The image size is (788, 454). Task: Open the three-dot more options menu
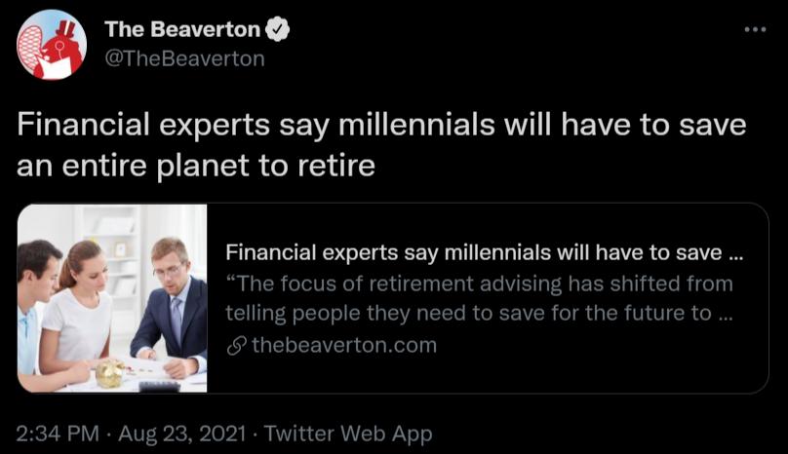[x=755, y=29]
